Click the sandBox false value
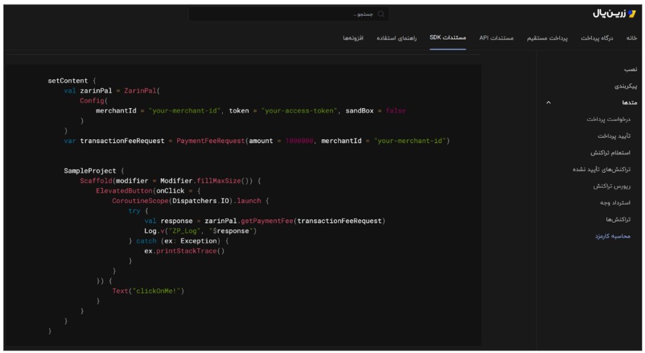The width and height of the screenshot is (645, 353). (396, 111)
